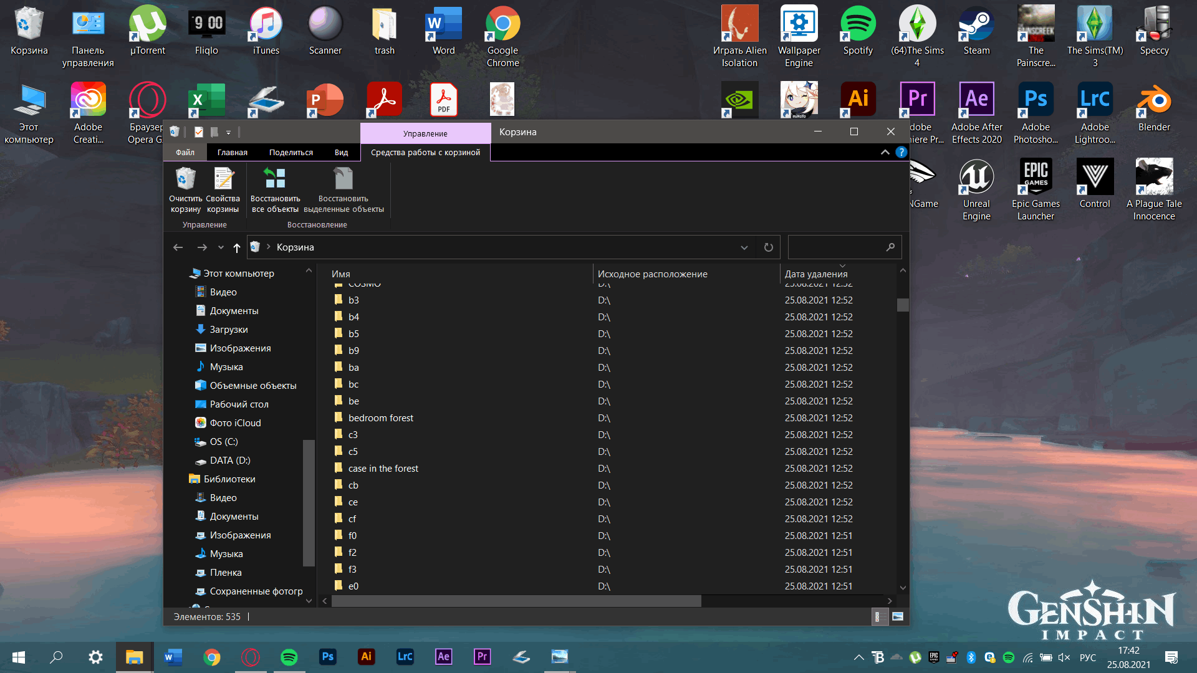
Task: Select Библиотеки in navigation pane
Action: pos(229,479)
